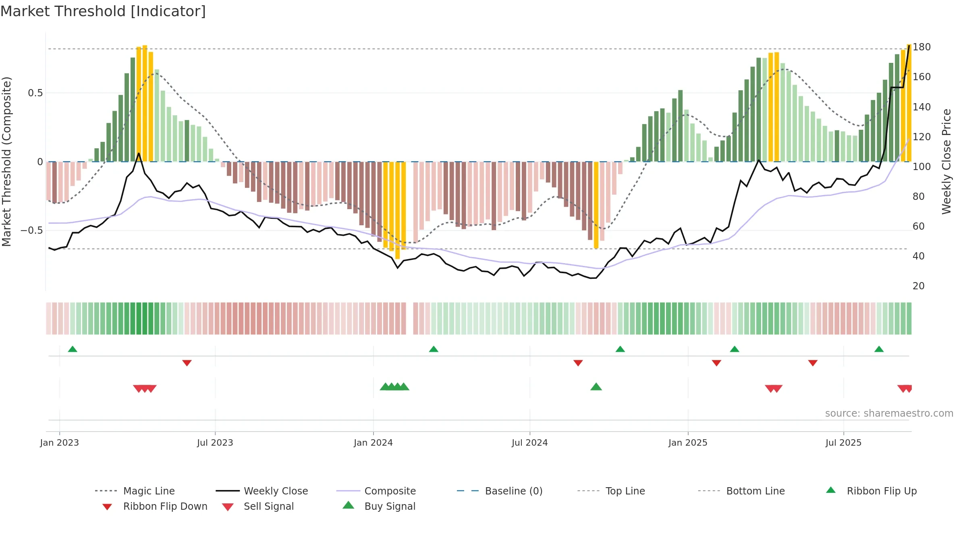967x544 pixels.
Task: Click the Jul 2024 x-axis label
Action: point(530,443)
